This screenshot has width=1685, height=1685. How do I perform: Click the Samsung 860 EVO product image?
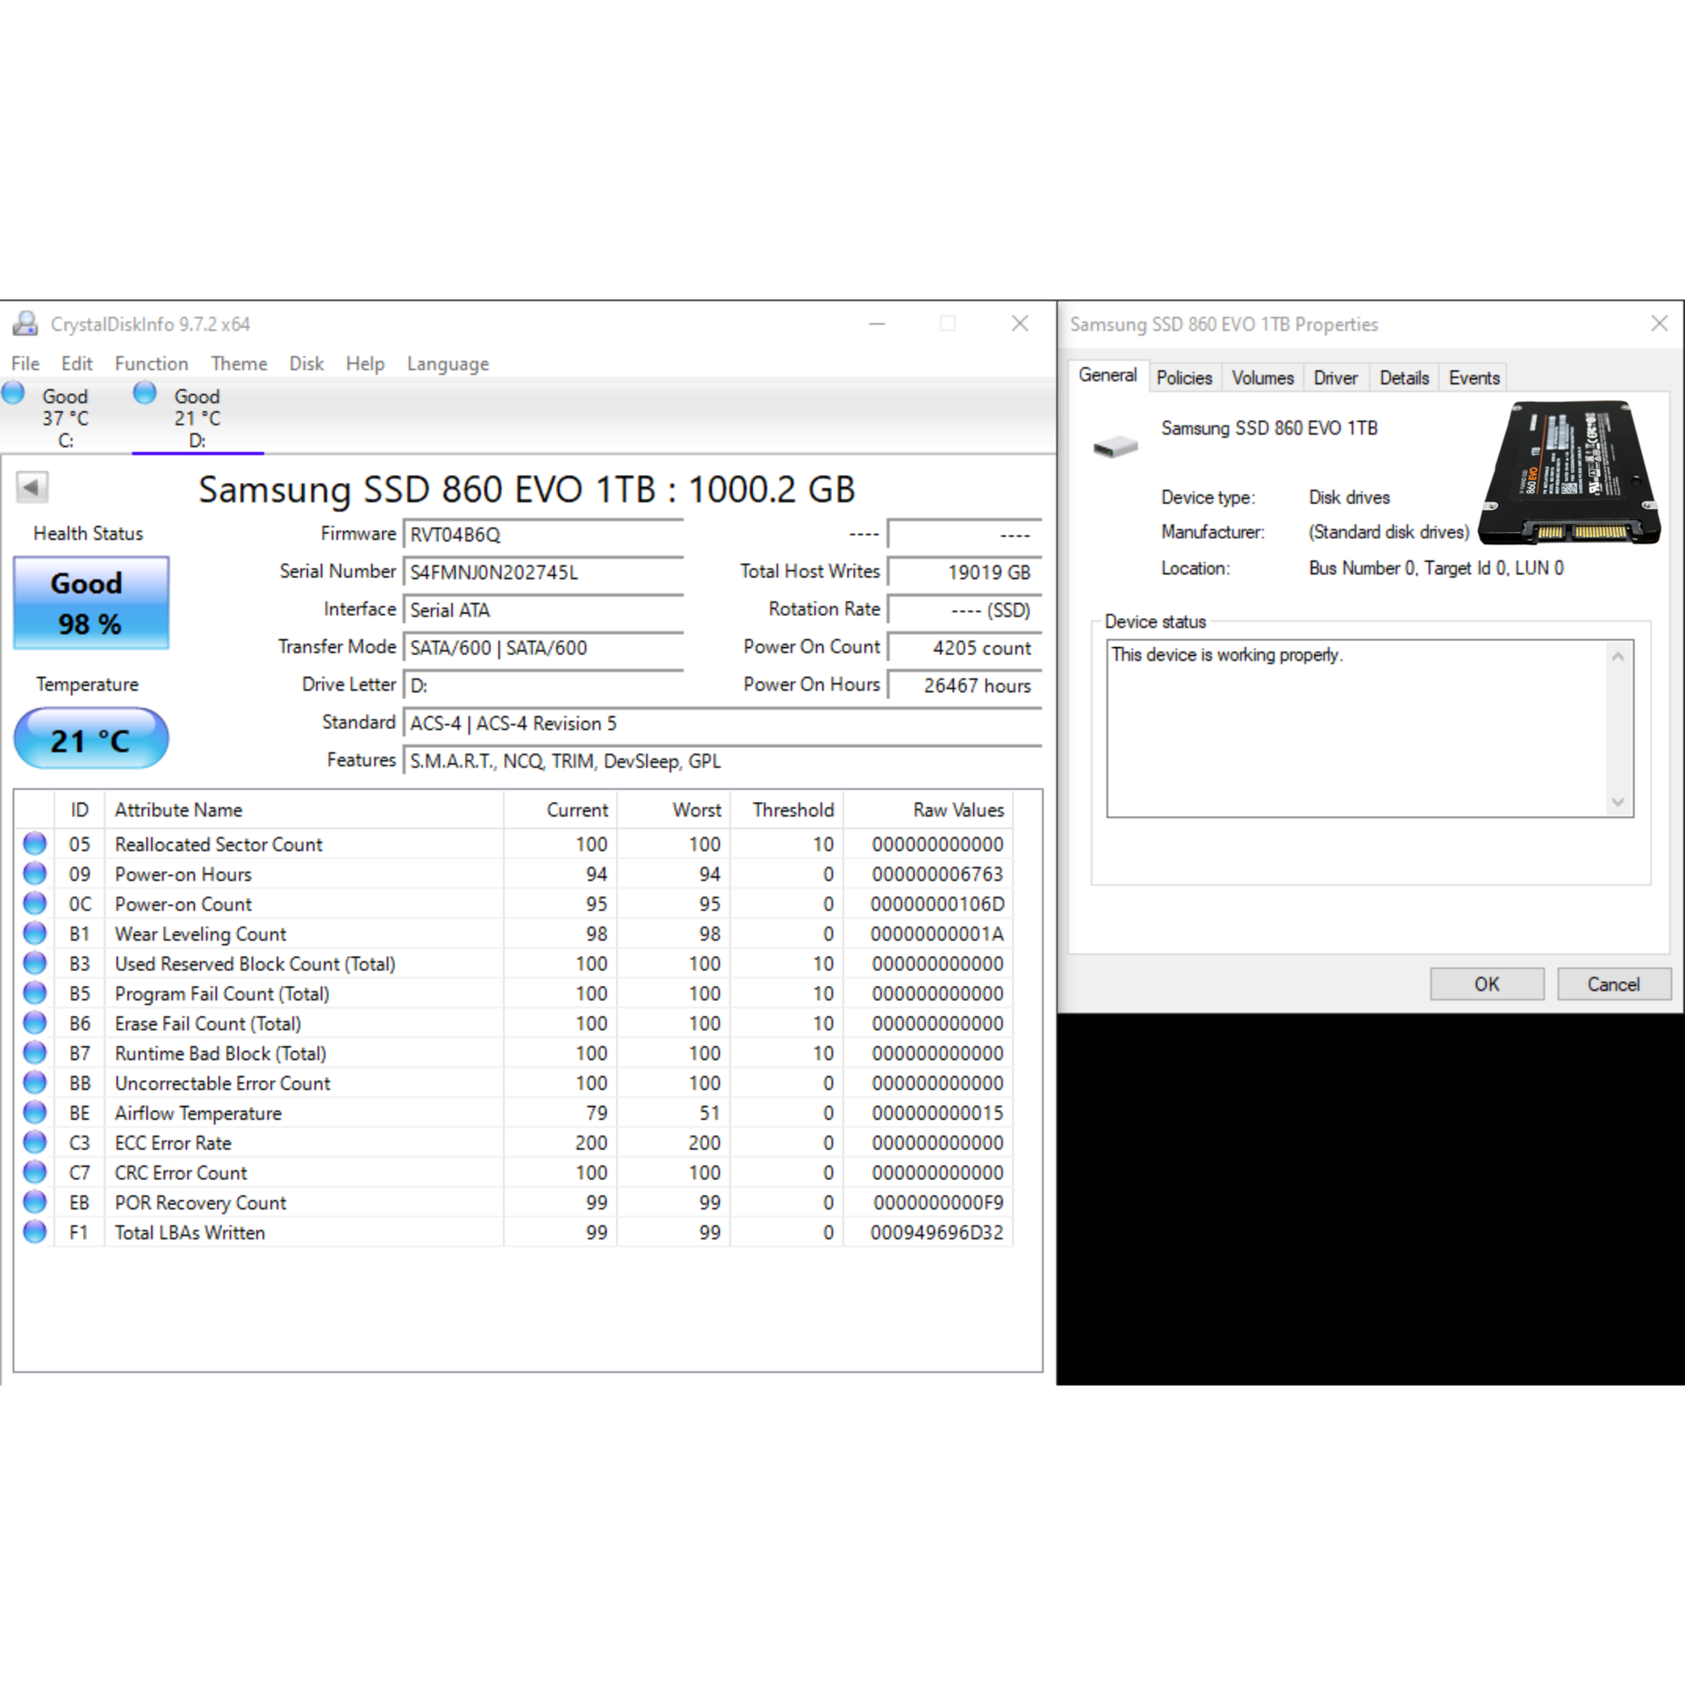(x=1570, y=472)
